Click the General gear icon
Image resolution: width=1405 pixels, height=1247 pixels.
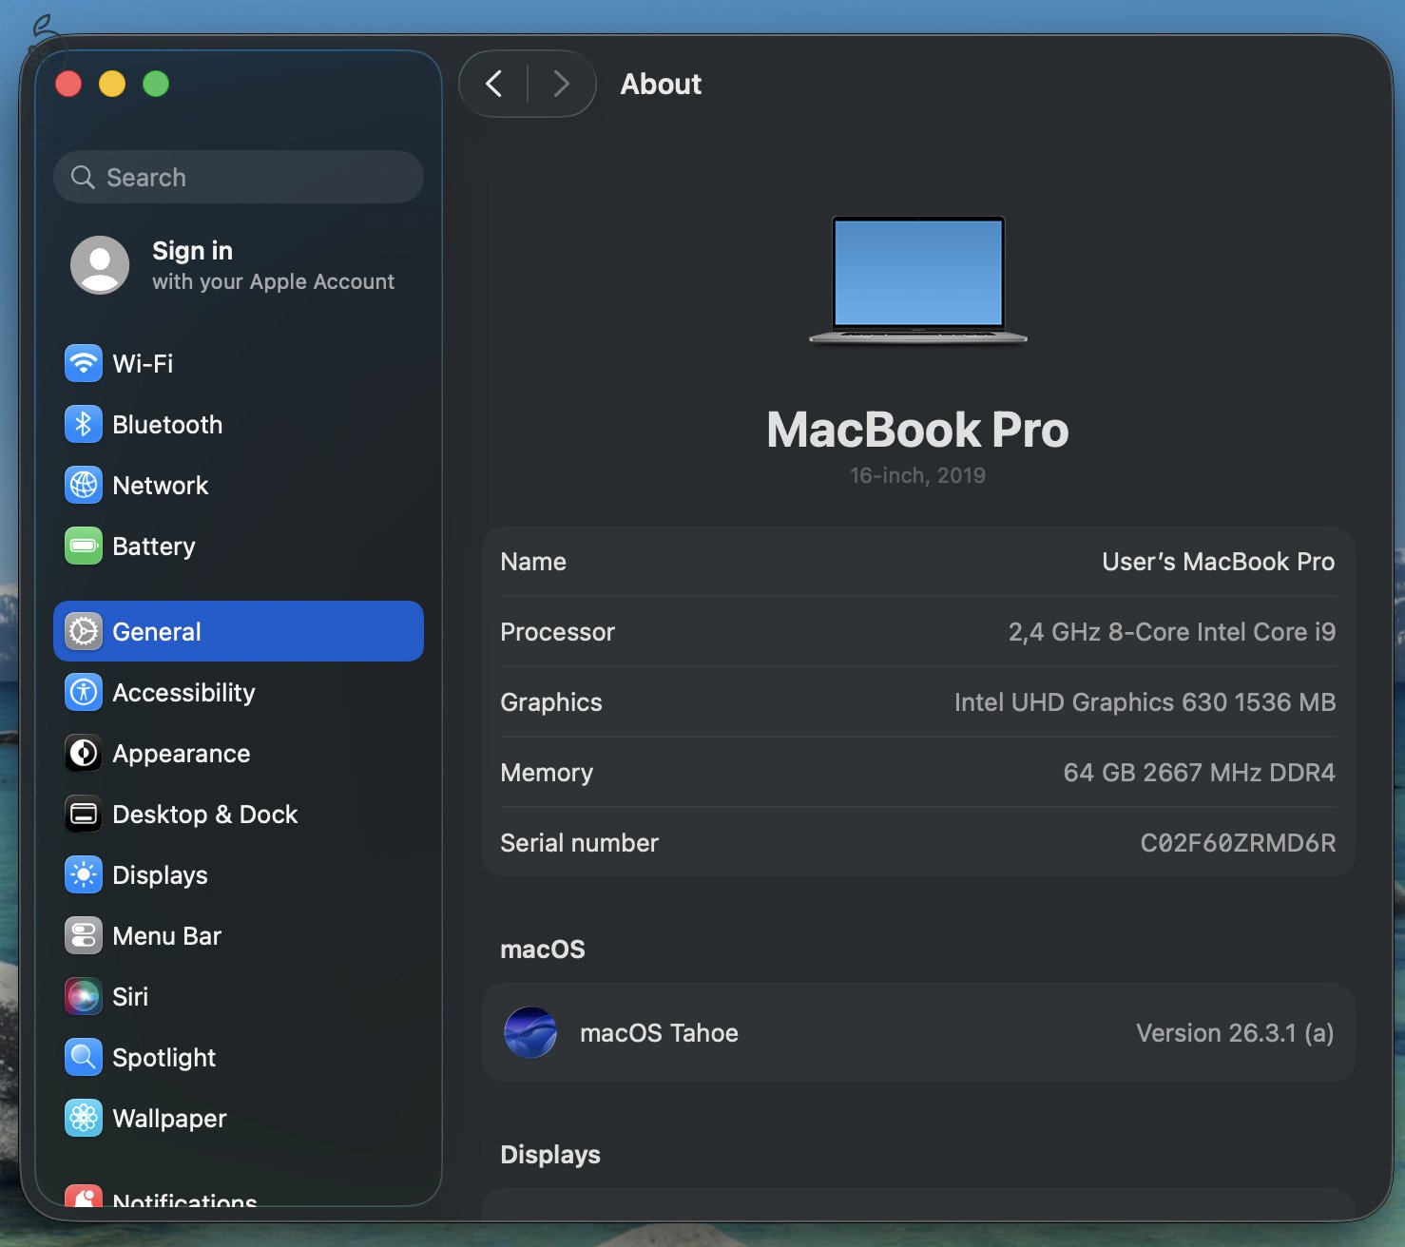click(84, 631)
